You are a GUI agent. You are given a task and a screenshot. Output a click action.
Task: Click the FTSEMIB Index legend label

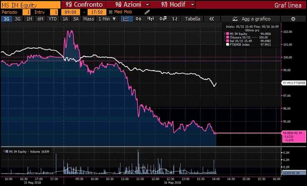click(240, 45)
